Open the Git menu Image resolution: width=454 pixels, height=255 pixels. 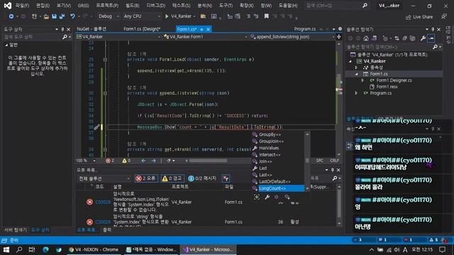(84, 6)
